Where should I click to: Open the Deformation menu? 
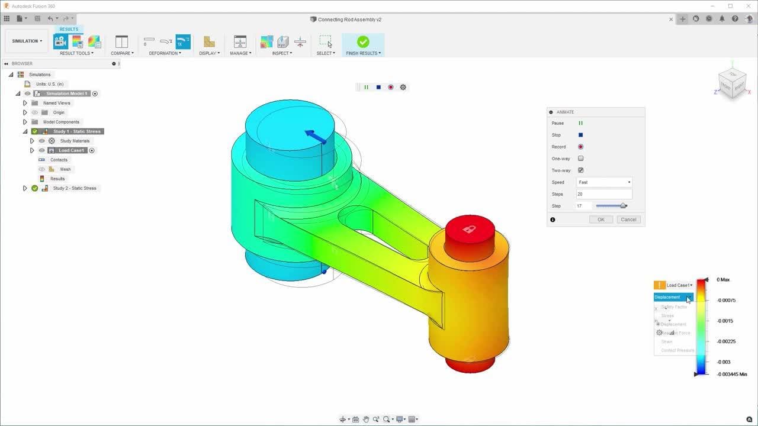click(x=165, y=53)
